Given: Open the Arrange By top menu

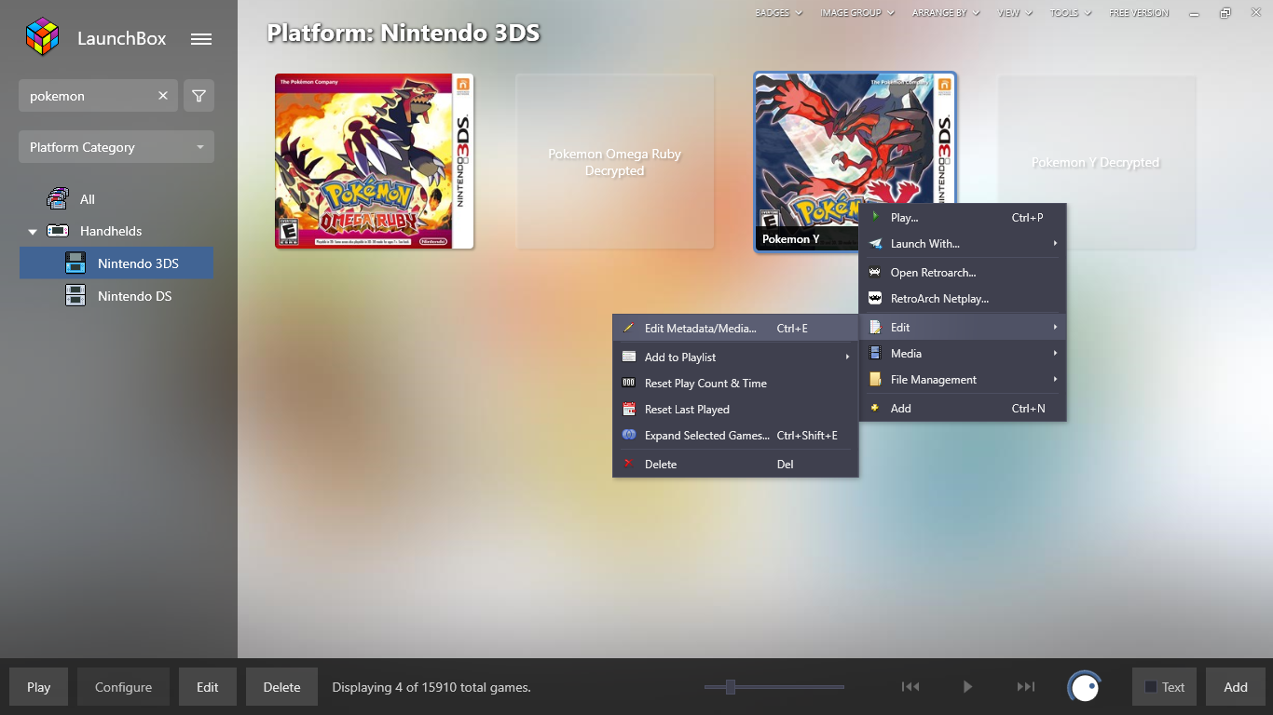Looking at the screenshot, I should point(946,13).
